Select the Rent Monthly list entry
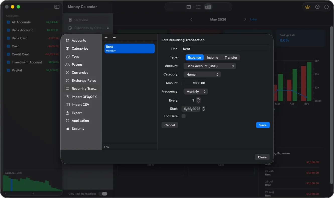 pyautogui.click(x=130, y=48)
